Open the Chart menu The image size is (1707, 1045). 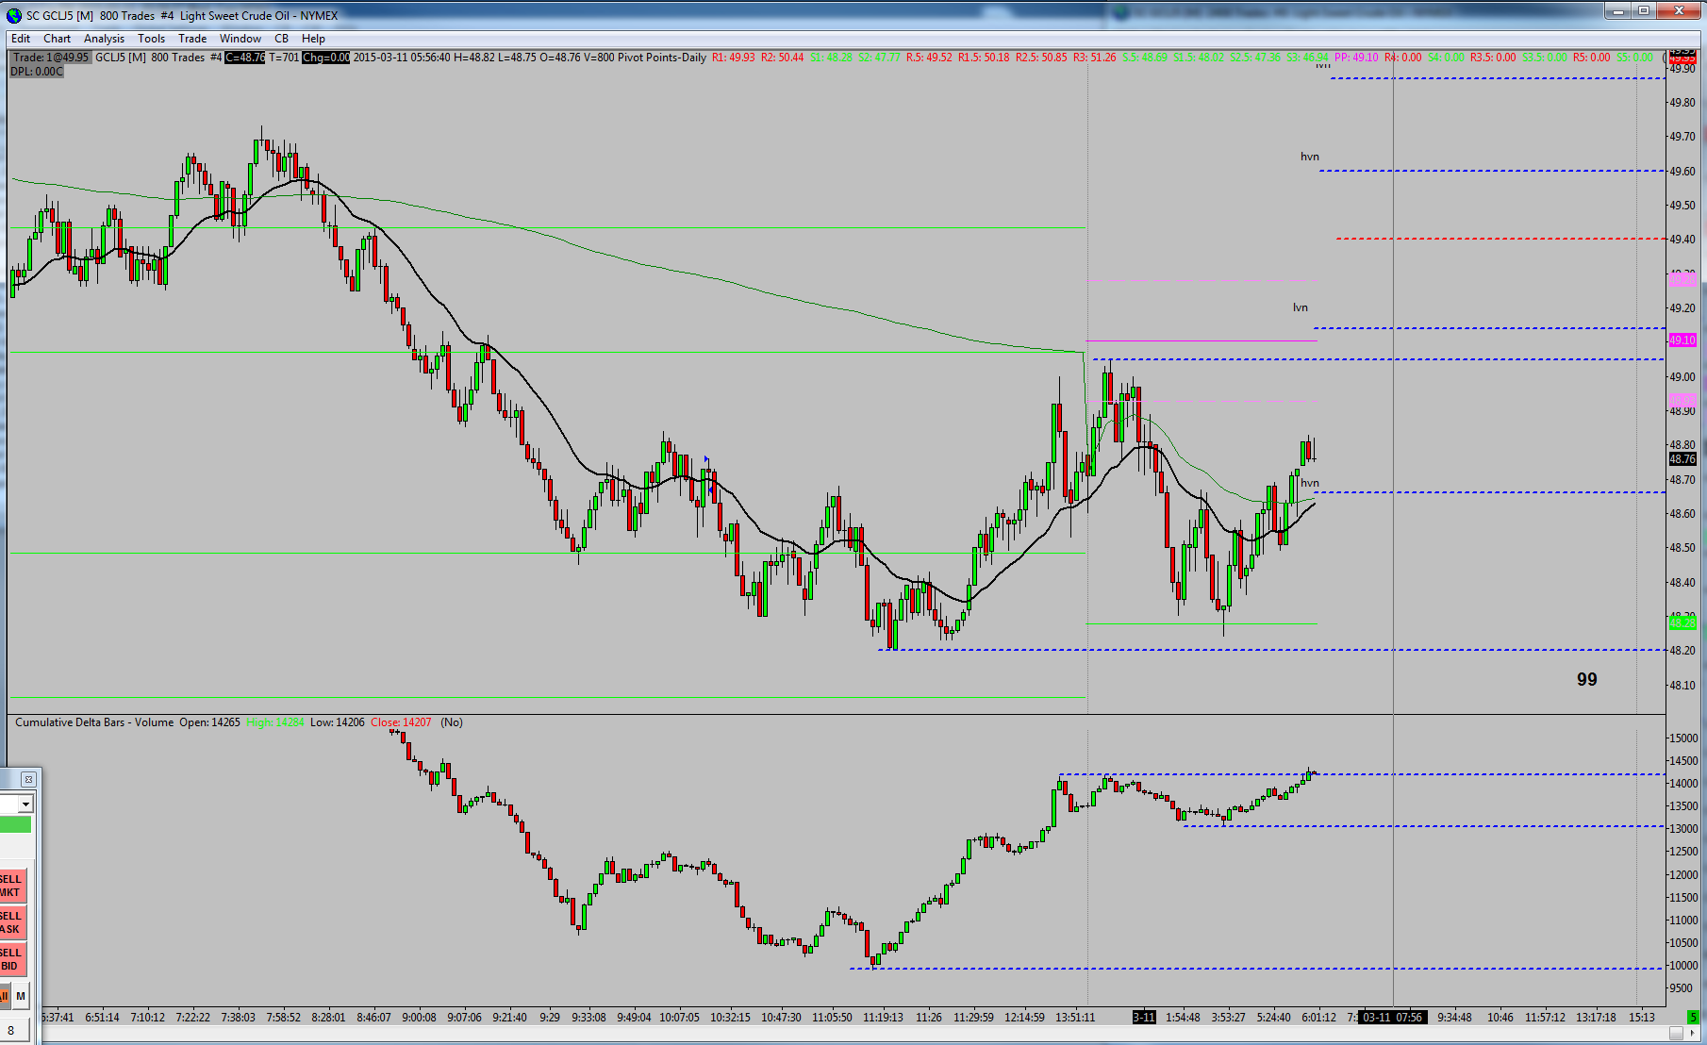tap(57, 39)
